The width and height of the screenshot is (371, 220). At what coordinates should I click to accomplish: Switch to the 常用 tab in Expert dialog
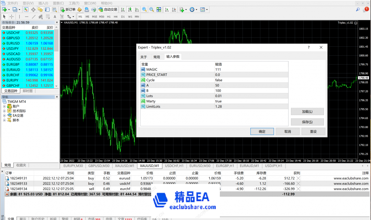coord(157,57)
